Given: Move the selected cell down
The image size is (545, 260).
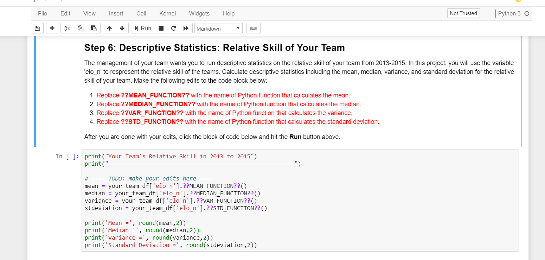Looking at the screenshot, I should tap(122, 28).
